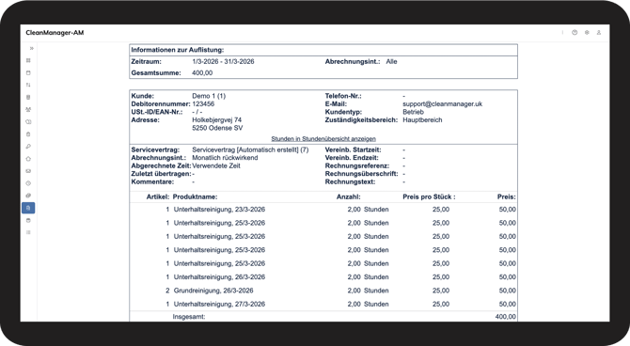Click 'Monatlich rückwirkend' value
Viewport: 630px width, 346px height.
[x=225, y=158]
